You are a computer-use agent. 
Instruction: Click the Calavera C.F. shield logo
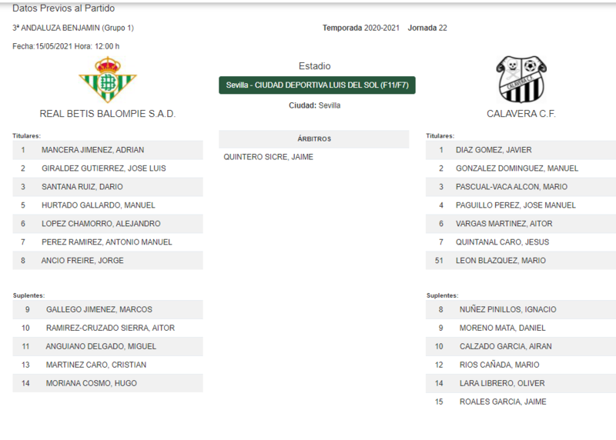click(521, 80)
